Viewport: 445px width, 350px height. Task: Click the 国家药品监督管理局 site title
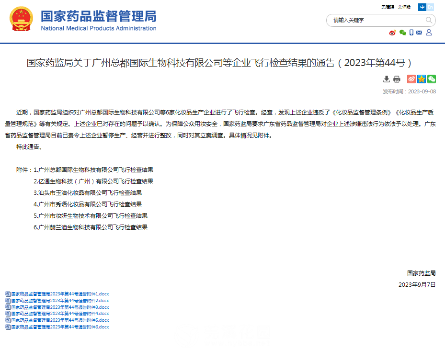pos(99,16)
